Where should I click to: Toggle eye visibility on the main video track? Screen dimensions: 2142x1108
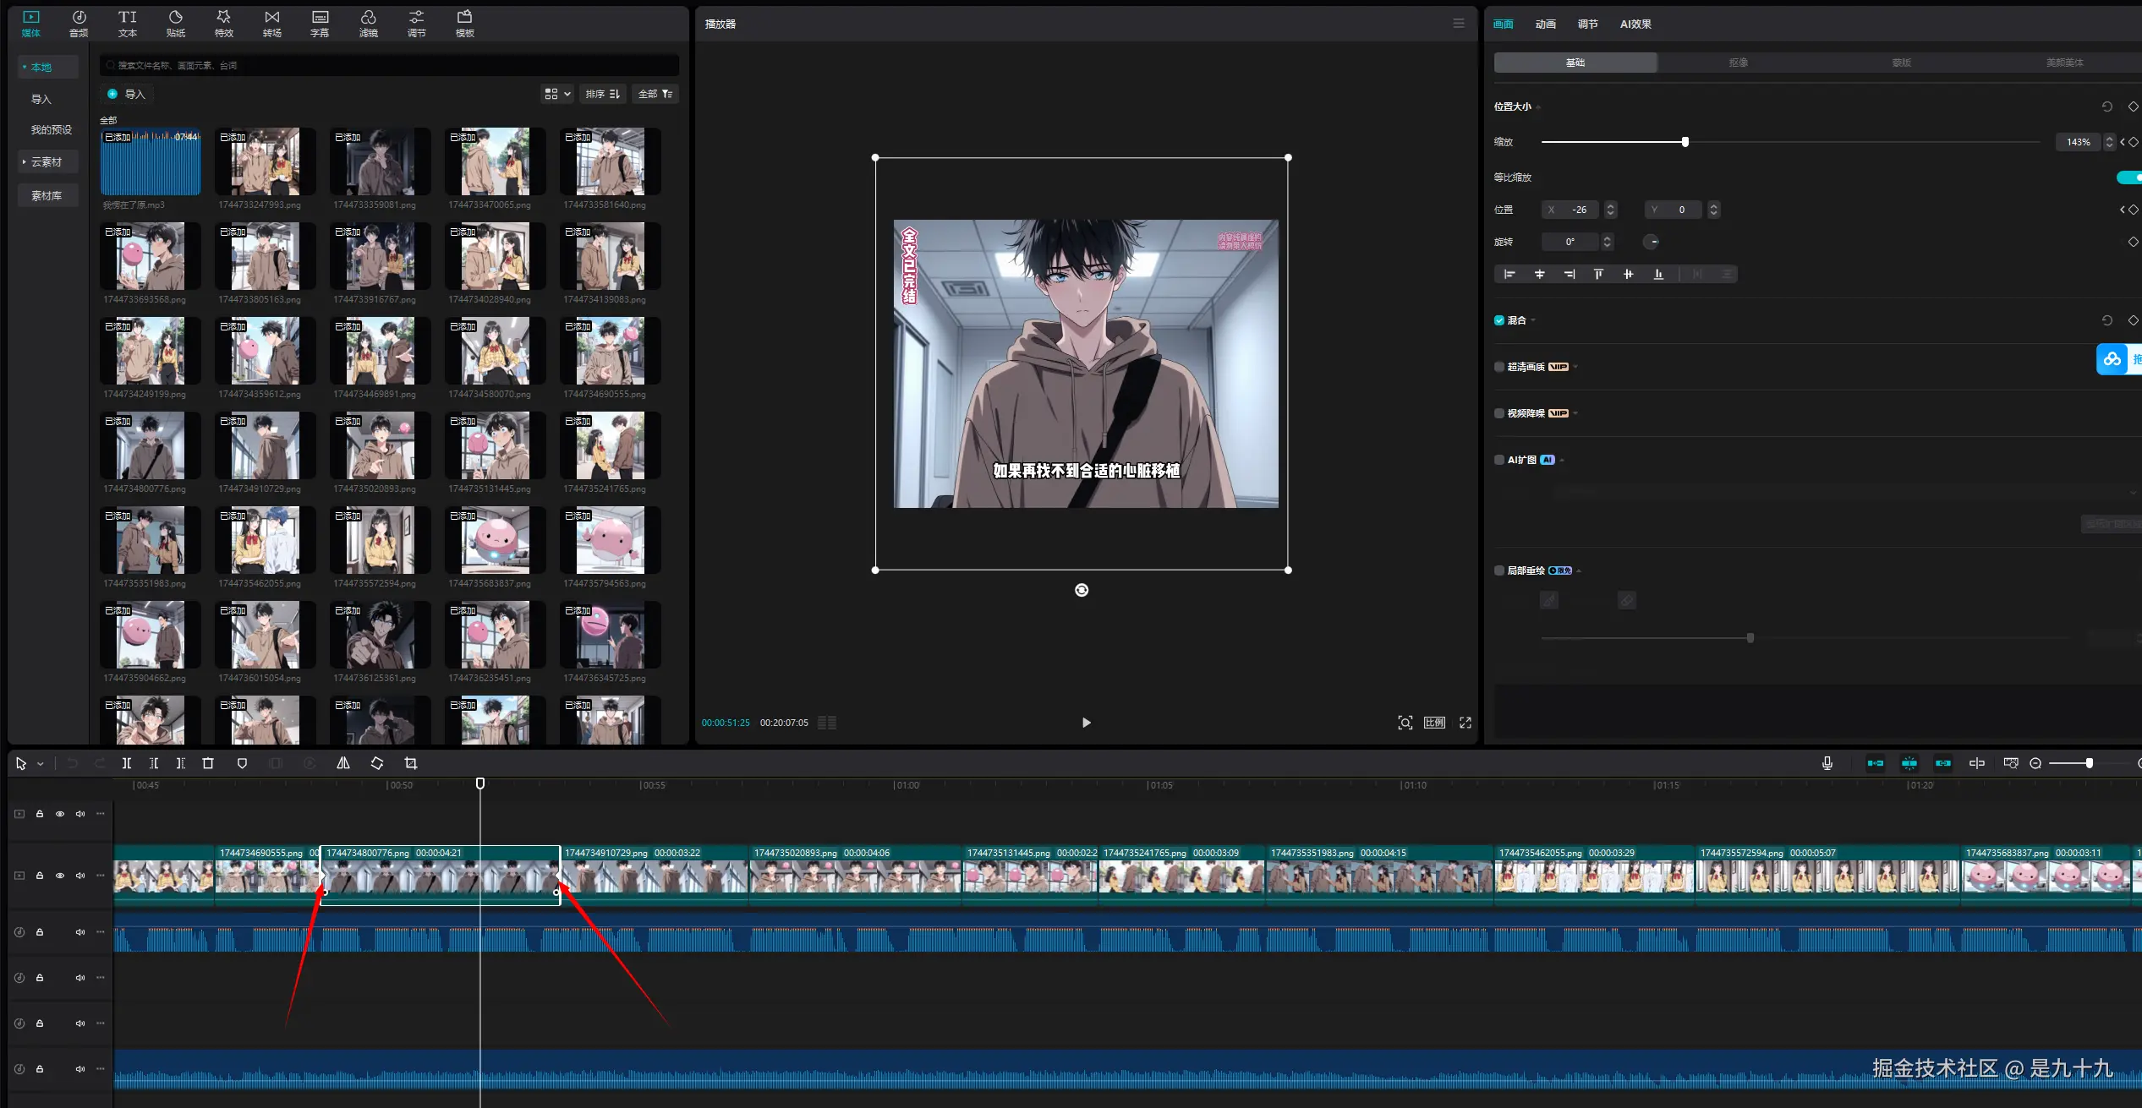[60, 876]
